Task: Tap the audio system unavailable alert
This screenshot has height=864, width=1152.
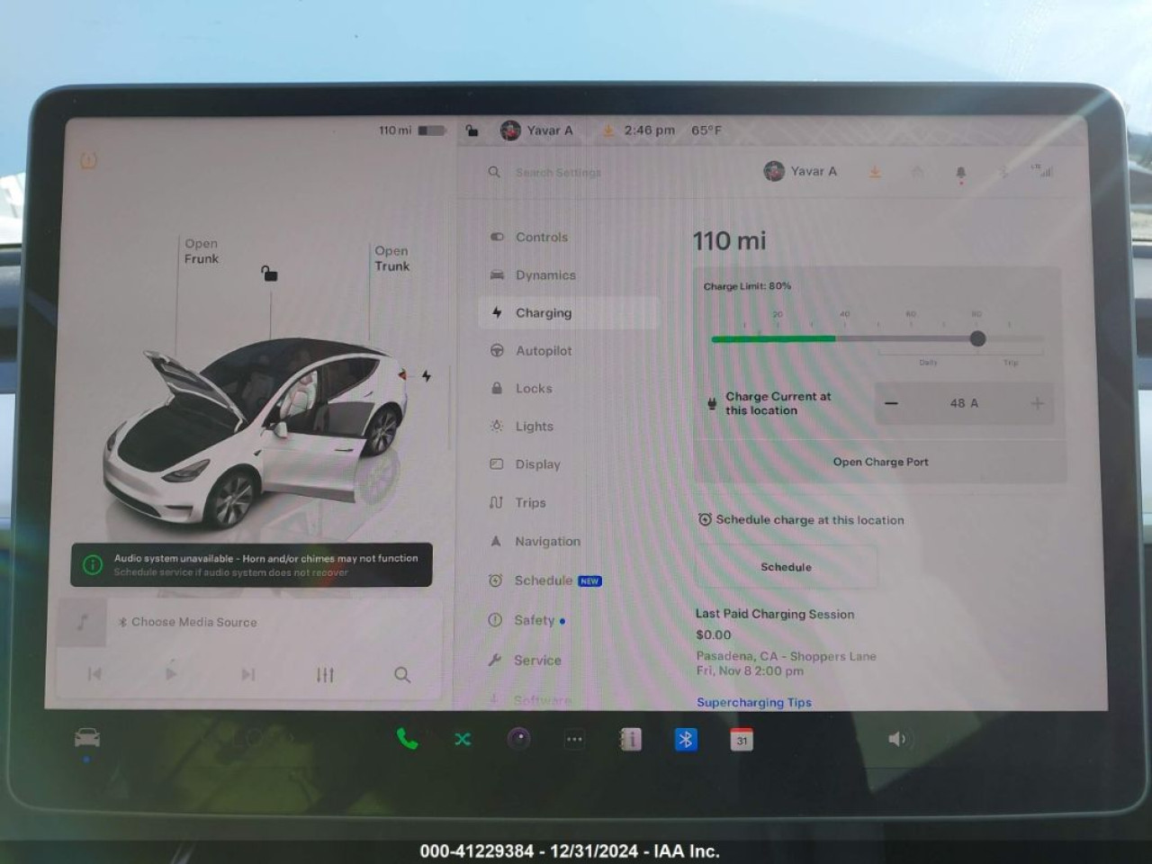Action: click(252, 564)
